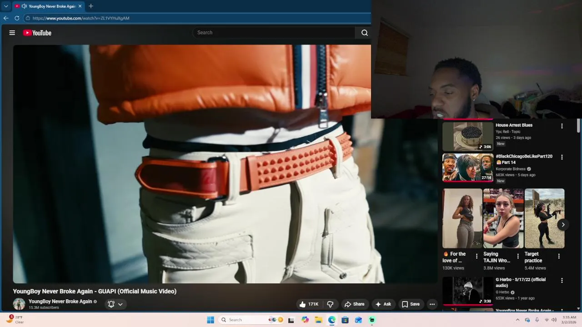Open Microsoft Store from the taskbar
Viewport: 582px width, 327px height.
pyautogui.click(x=345, y=320)
